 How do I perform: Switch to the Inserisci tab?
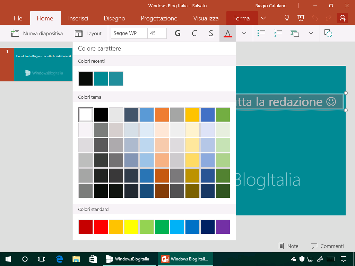point(78,18)
